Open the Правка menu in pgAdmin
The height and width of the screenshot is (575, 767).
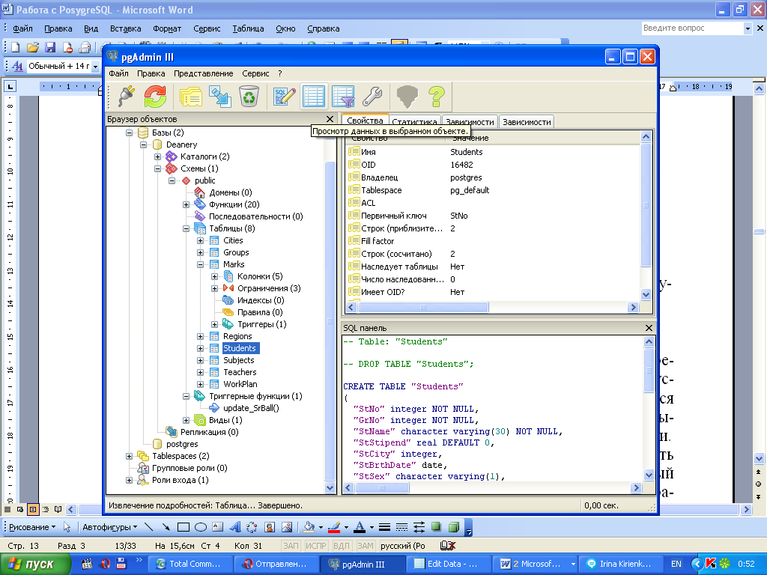[x=151, y=73]
